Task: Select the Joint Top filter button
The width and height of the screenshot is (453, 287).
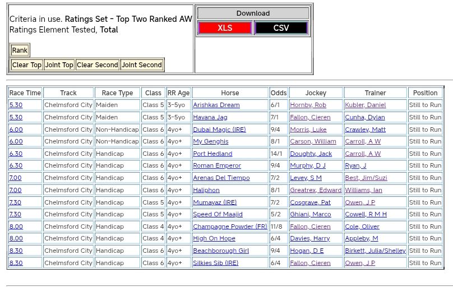Action: 59,65
